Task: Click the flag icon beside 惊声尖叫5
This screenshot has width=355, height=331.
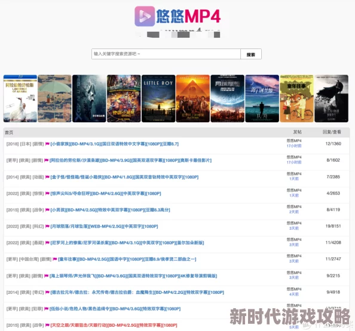Action: point(47,193)
